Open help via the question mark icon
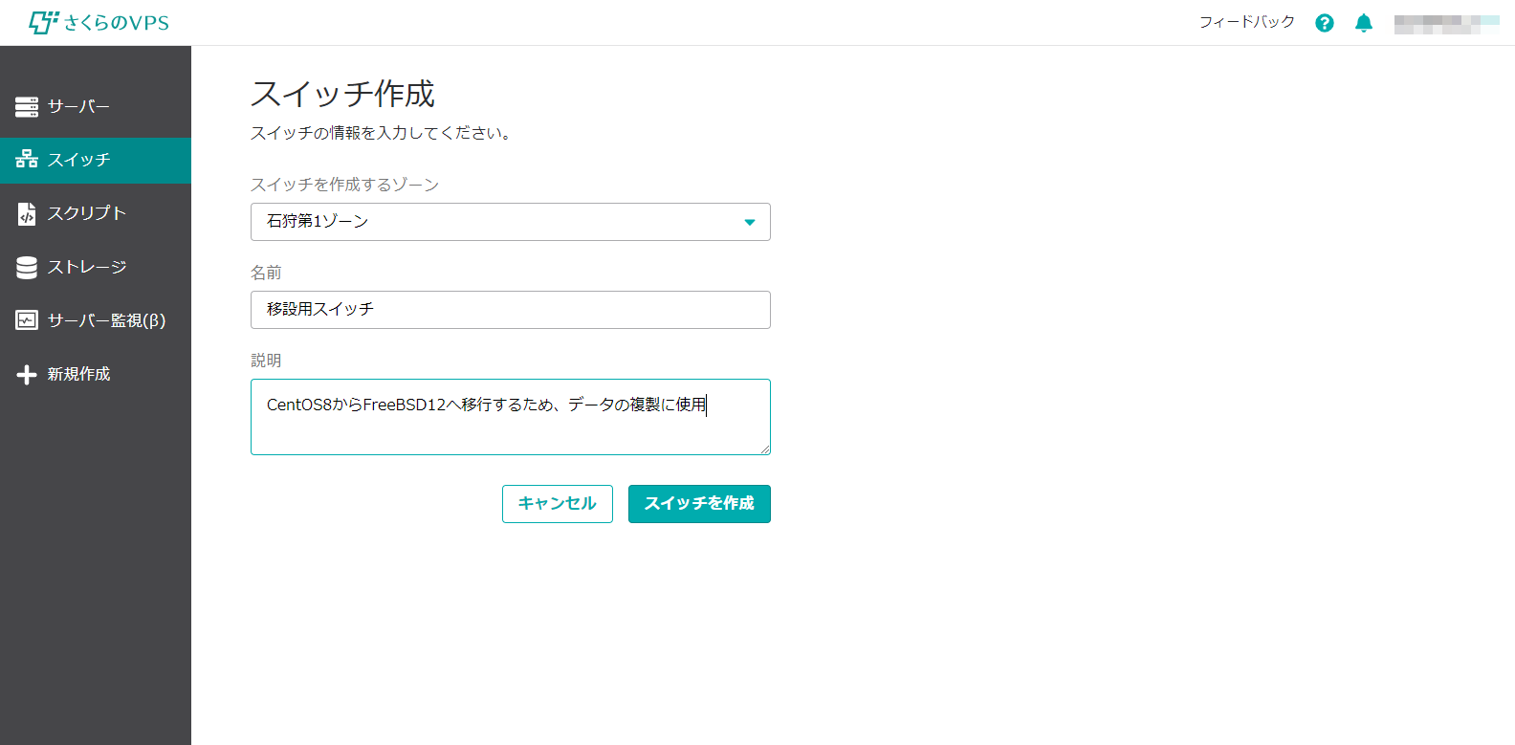Image resolution: width=1515 pixels, height=745 pixels. click(1324, 23)
